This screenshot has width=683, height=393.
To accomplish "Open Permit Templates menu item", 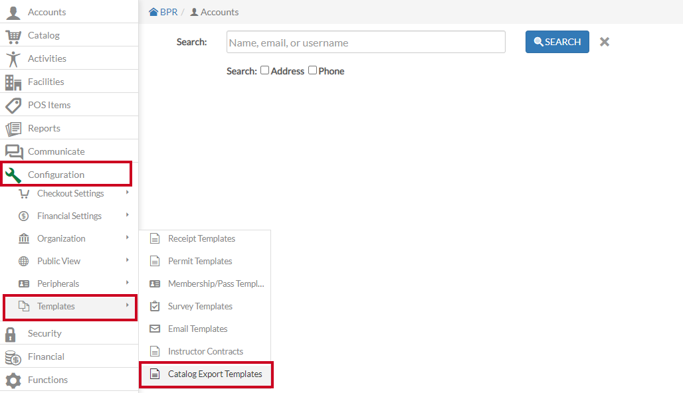I will click(x=205, y=261).
